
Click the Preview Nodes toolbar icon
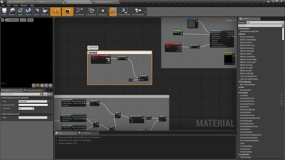tap(138, 12)
